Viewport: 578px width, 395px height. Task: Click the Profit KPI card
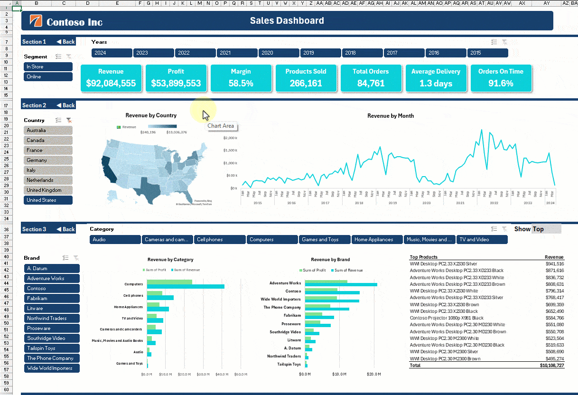176,78
